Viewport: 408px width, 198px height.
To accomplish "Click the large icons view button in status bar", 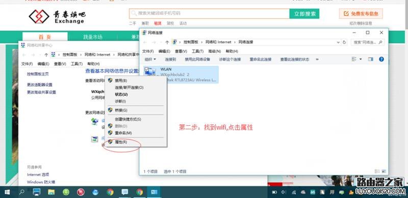I will [384, 171].
